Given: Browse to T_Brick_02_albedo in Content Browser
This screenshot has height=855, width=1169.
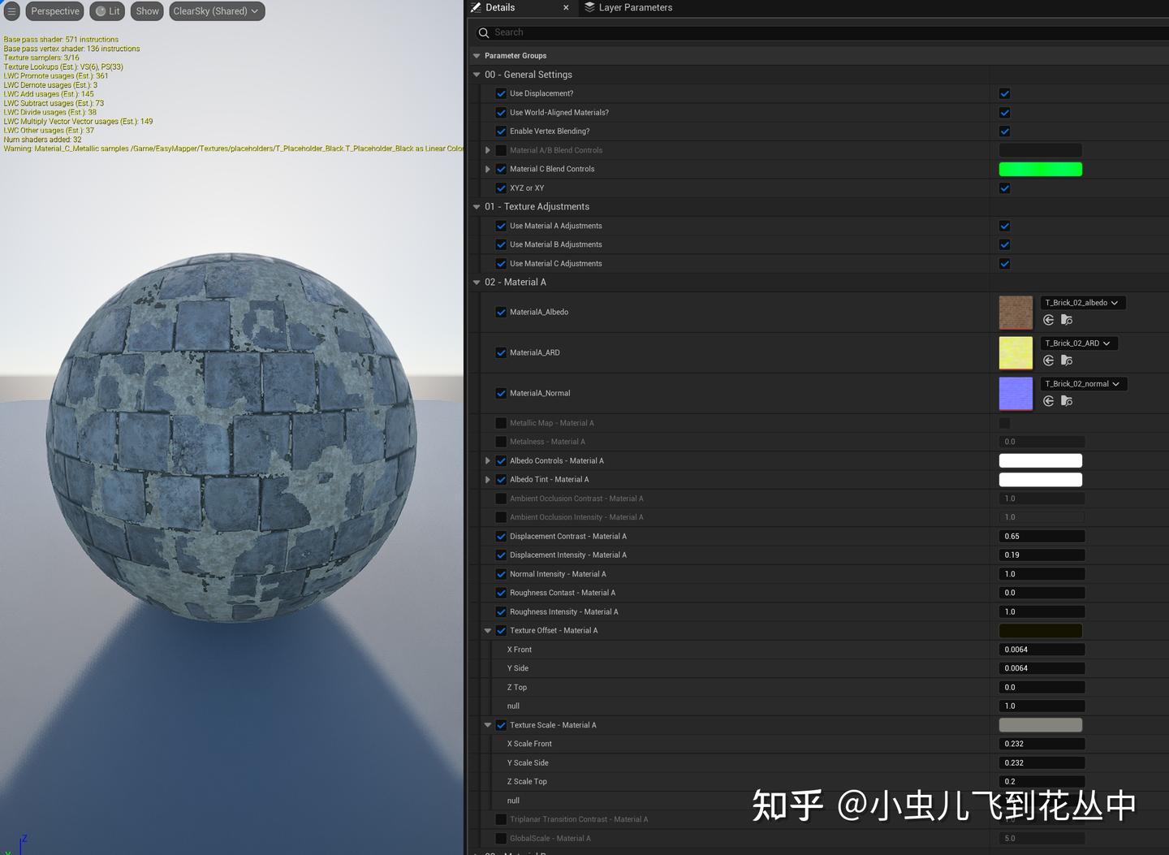Looking at the screenshot, I should tap(1067, 320).
